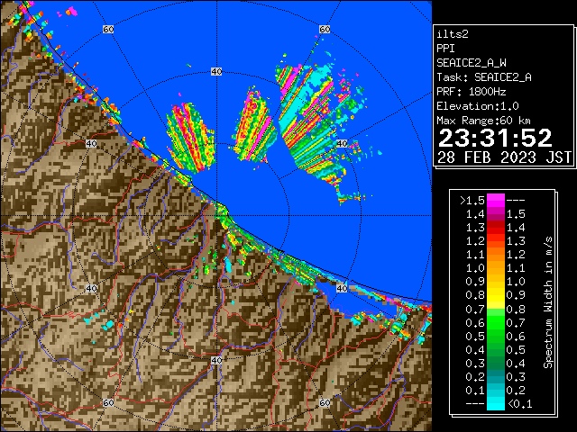The height and width of the screenshot is (432, 577).
Task: Click the 'Spectrum Width in m/s' legend title
Action: (548, 302)
